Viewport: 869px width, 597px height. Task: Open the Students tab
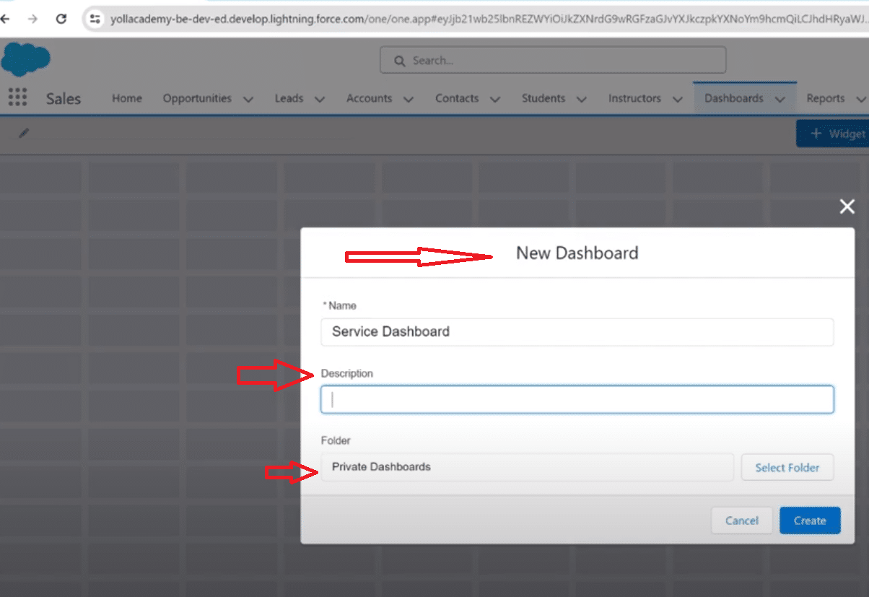pyautogui.click(x=543, y=98)
